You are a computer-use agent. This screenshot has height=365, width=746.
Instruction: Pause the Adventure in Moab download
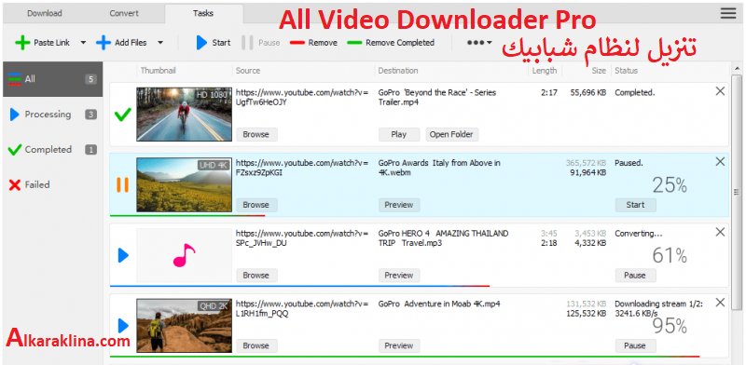635,345
